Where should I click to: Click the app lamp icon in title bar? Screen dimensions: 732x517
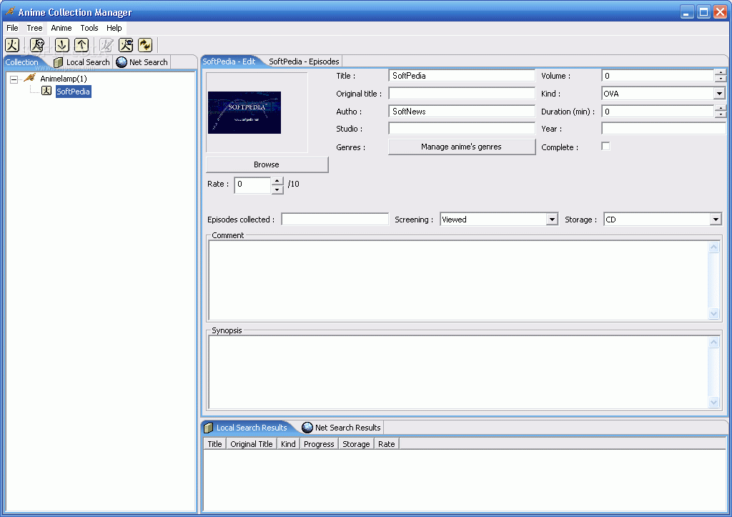coord(9,11)
